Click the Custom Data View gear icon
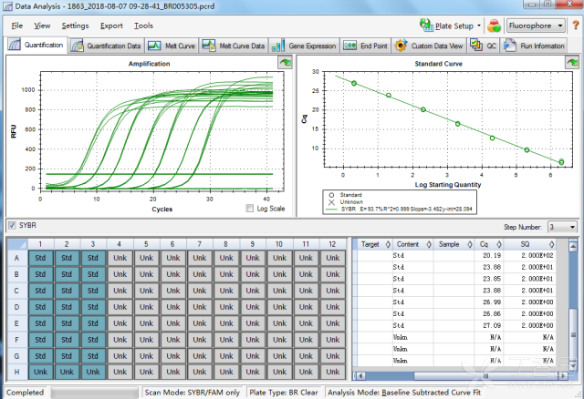Image resolution: width=584 pixels, height=399 pixels. [401, 46]
